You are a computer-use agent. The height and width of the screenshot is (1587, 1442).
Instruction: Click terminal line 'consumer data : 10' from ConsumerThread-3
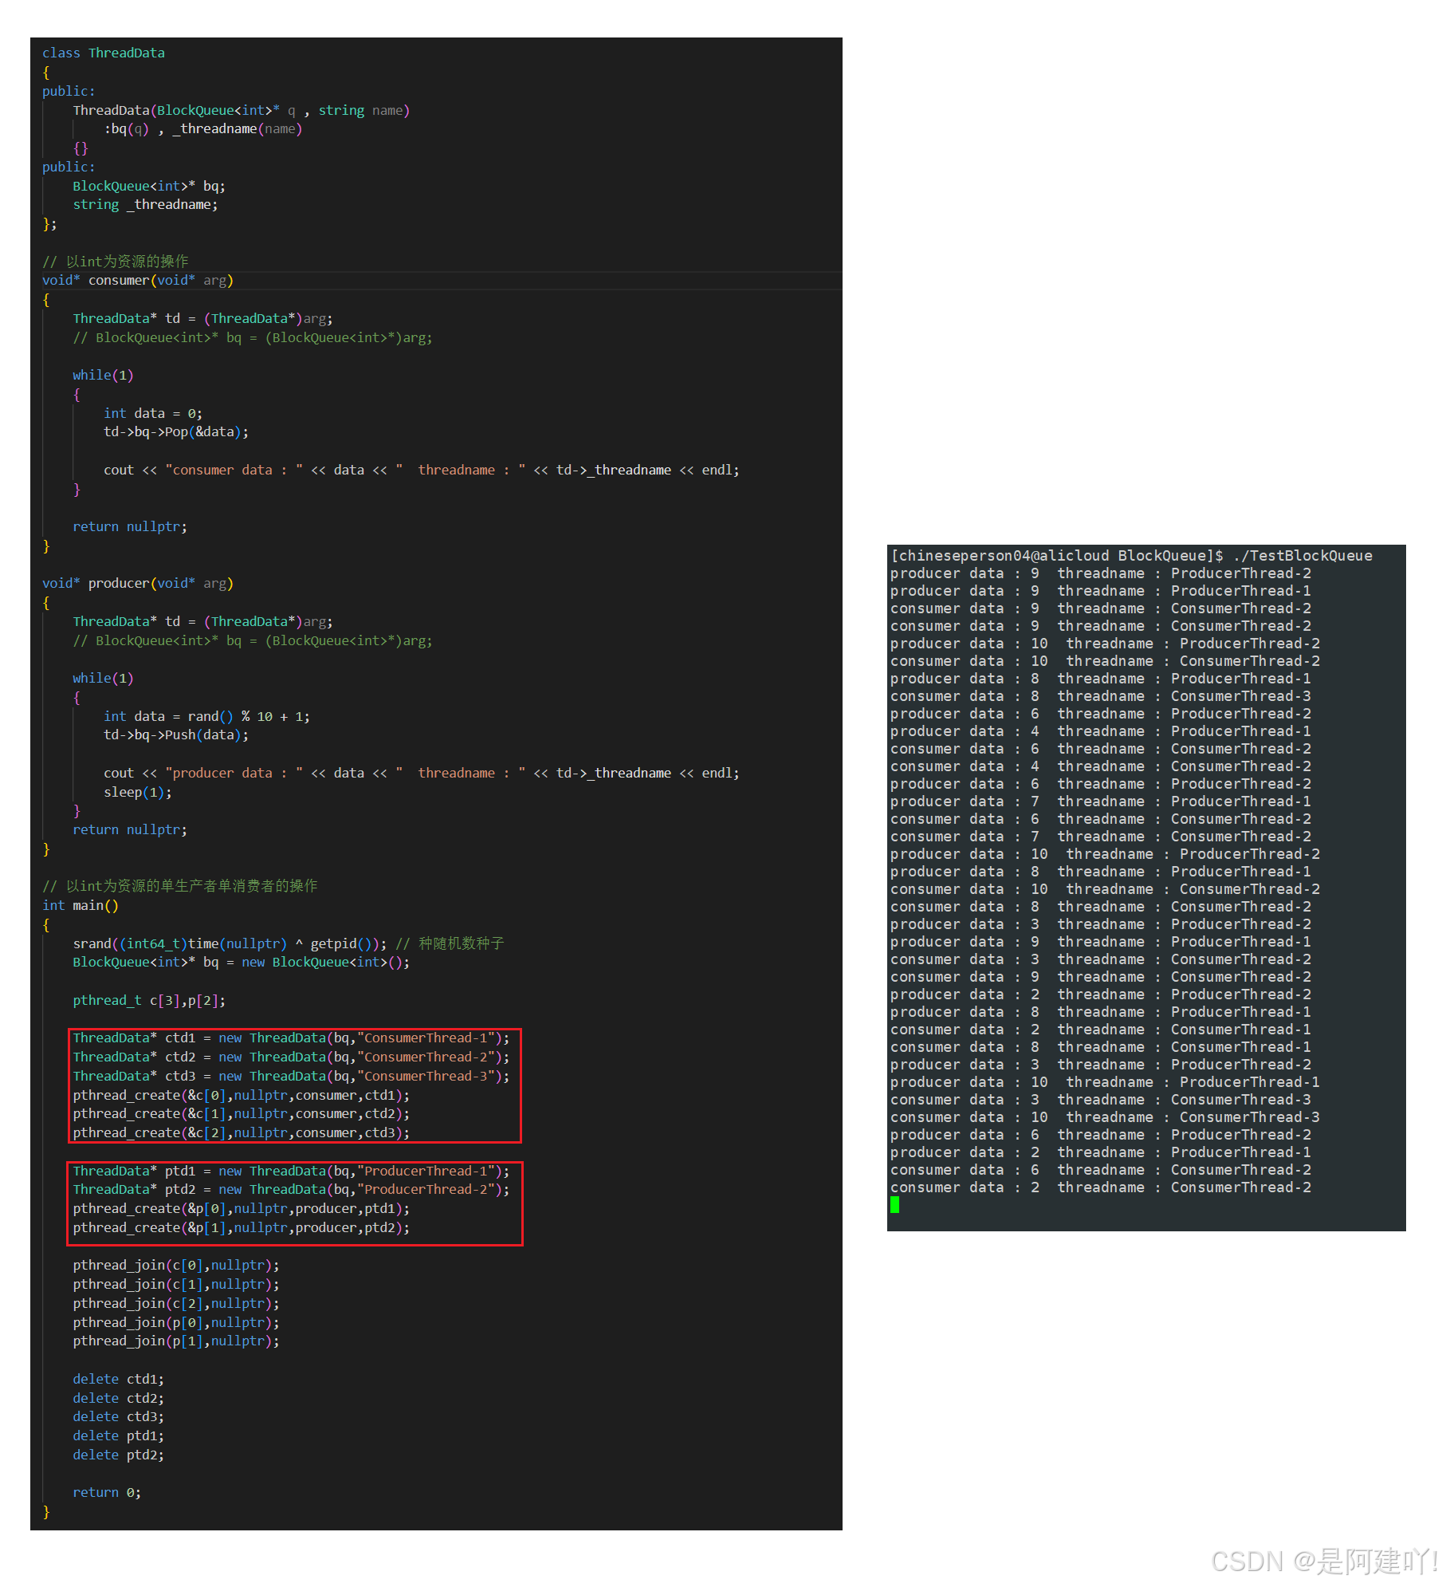pyautogui.click(x=1105, y=1116)
